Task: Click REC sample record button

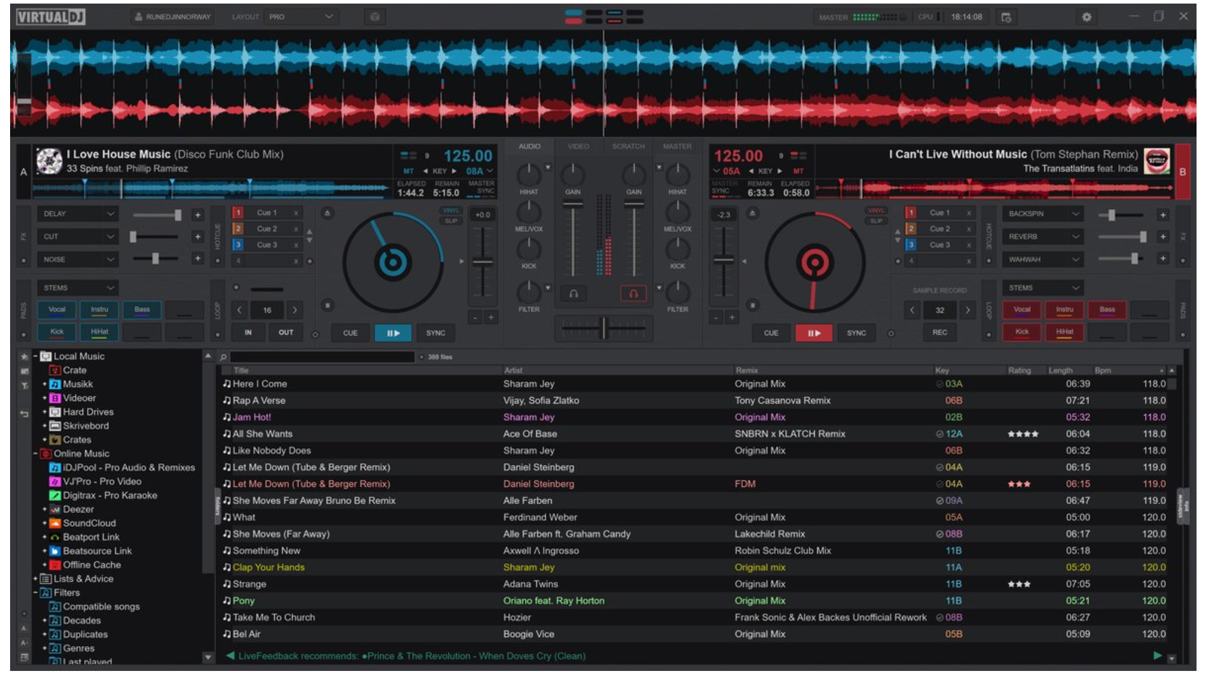Action: [x=939, y=332]
